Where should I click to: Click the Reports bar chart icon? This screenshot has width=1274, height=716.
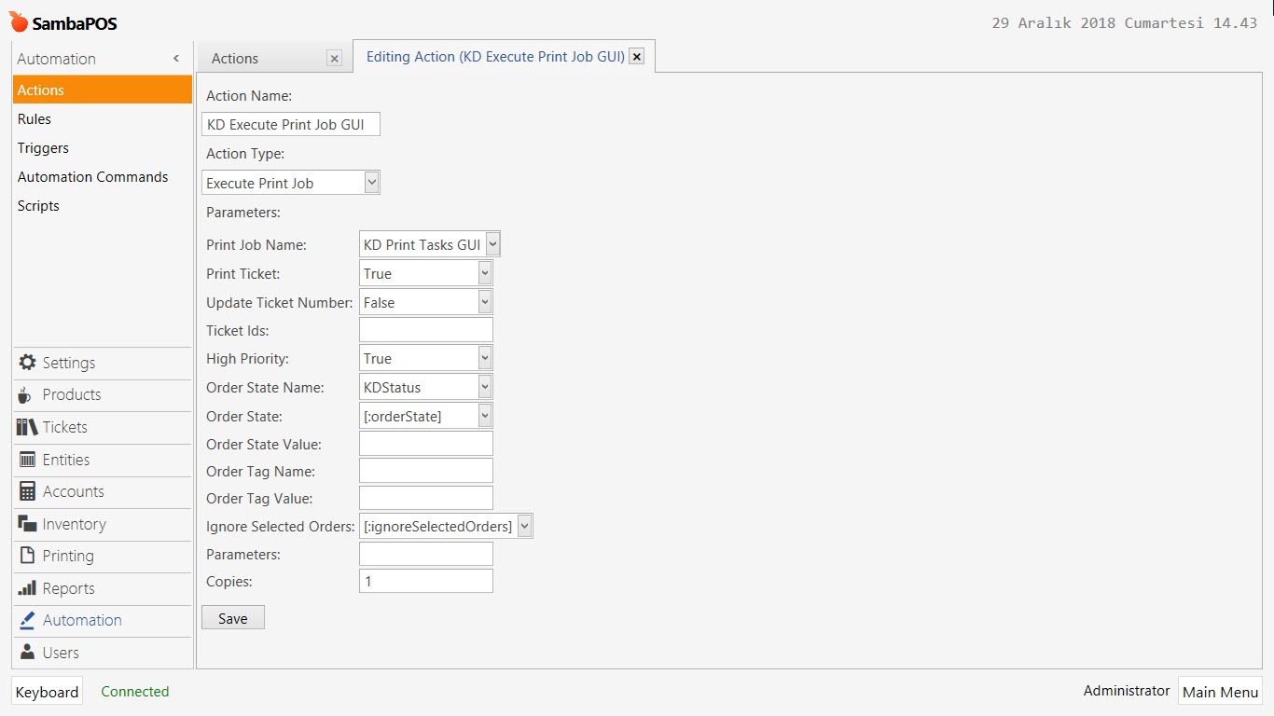27,588
